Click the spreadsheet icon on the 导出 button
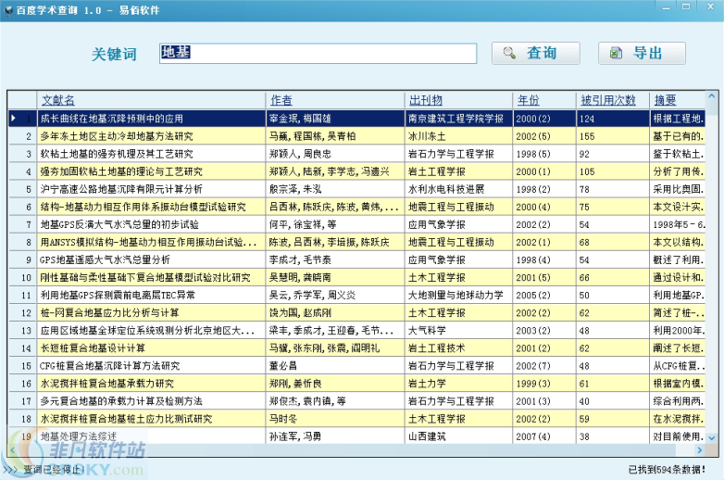 click(616, 54)
